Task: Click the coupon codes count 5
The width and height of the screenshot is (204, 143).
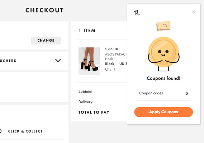Action: (x=186, y=93)
